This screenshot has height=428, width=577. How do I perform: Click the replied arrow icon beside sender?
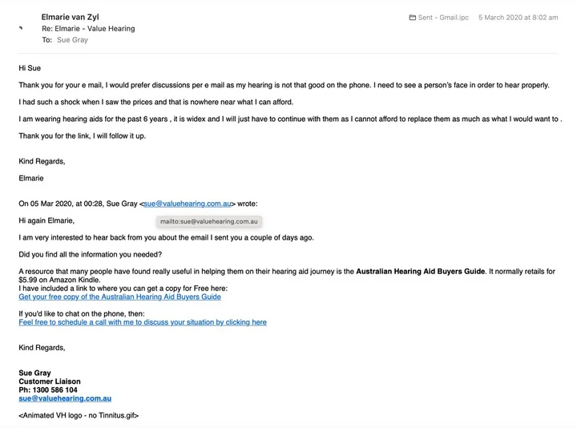21,28
